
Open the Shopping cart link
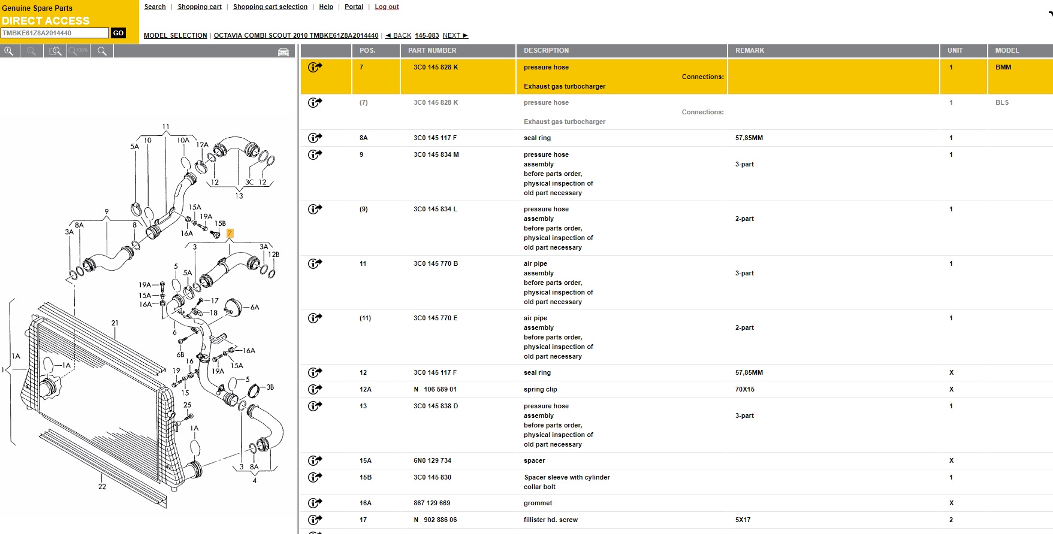coord(200,7)
